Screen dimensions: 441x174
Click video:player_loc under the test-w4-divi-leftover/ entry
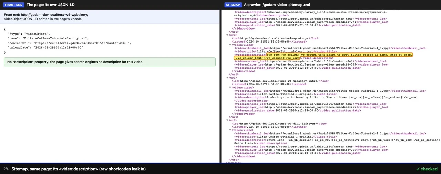311,150
